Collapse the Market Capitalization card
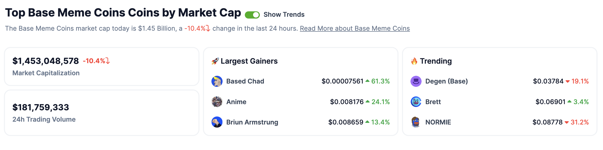Viewport: 603px width, 150px height. point(102,66)
